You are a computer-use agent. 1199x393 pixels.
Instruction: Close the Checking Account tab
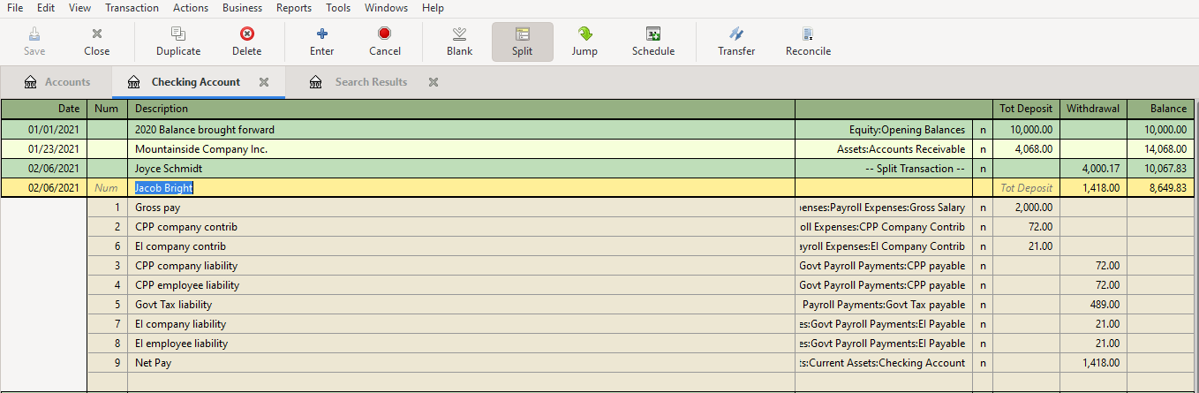(263, 82)
